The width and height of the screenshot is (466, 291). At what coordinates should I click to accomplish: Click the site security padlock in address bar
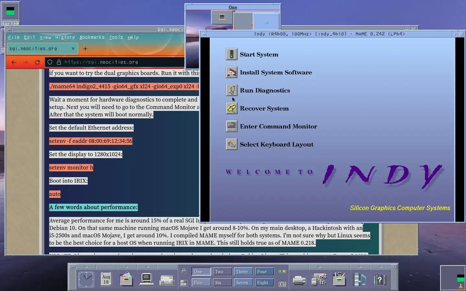coord(59,62)
